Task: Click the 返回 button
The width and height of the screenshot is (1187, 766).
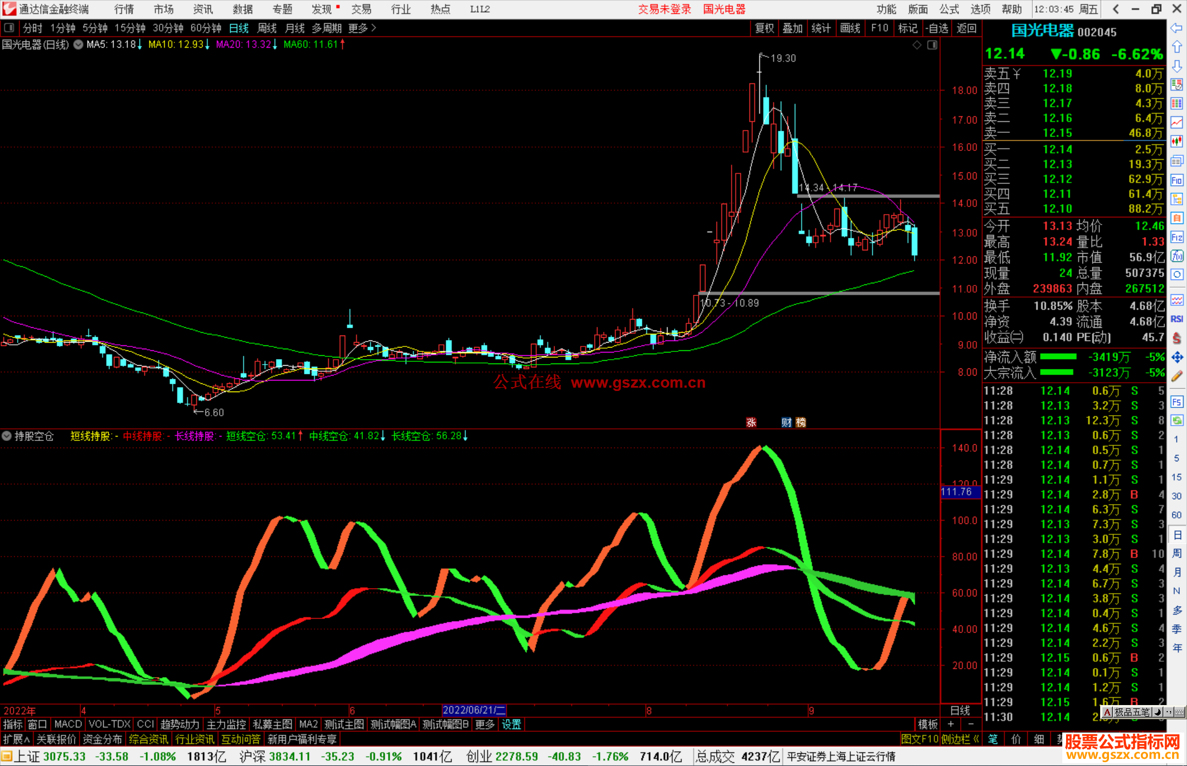Action: tap(966, 28)
